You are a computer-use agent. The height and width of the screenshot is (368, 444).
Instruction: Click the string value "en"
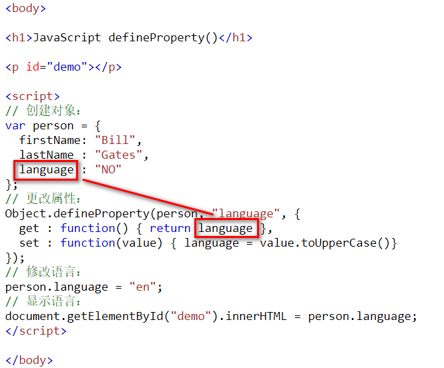(142, 287)
